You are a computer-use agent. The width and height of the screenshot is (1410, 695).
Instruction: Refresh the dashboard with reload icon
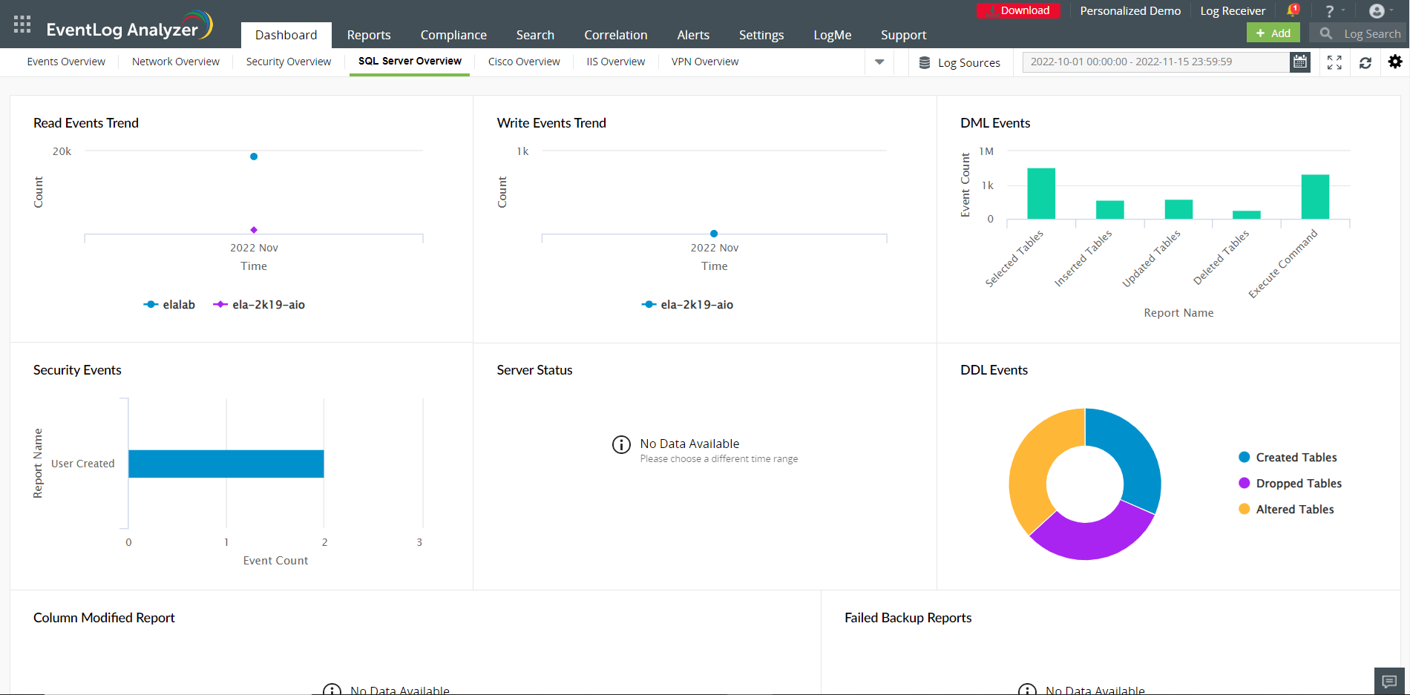tap(1365, 63)
